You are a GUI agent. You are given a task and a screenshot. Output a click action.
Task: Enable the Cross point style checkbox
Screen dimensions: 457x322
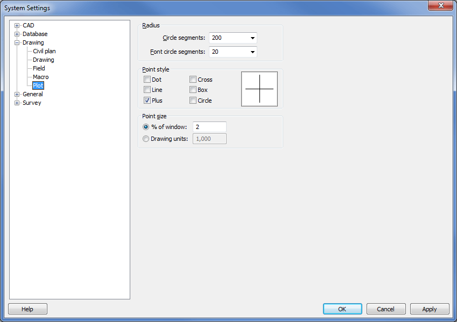pos(193,80)
